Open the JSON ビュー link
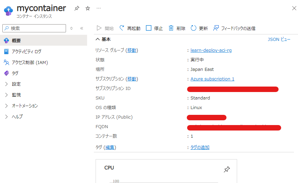The height and width of the screenshot is (183, 298). pos(279,40)
